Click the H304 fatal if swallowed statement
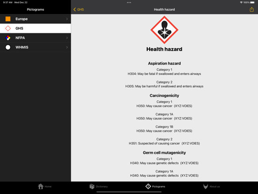The image size is (258, 194). (x=165, y=74)
